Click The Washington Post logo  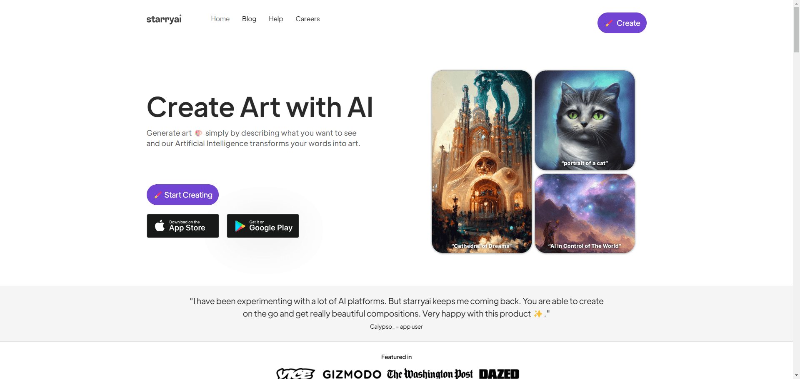click(430, 374)
